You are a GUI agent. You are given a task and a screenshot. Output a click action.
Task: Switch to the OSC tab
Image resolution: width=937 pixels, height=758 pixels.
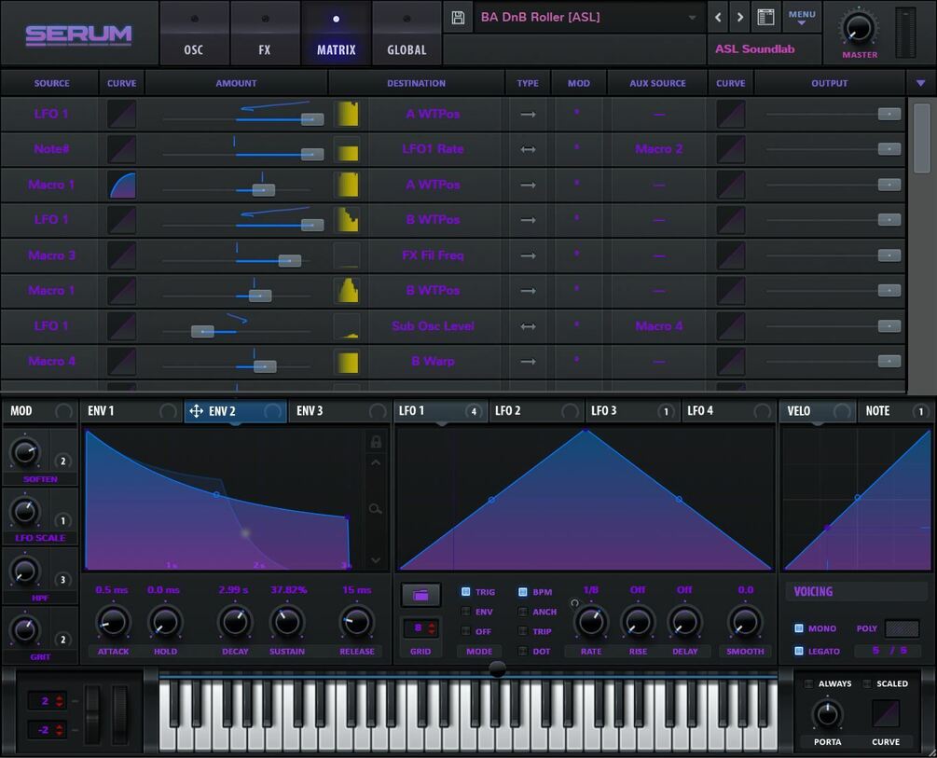[x=194, y=34]
